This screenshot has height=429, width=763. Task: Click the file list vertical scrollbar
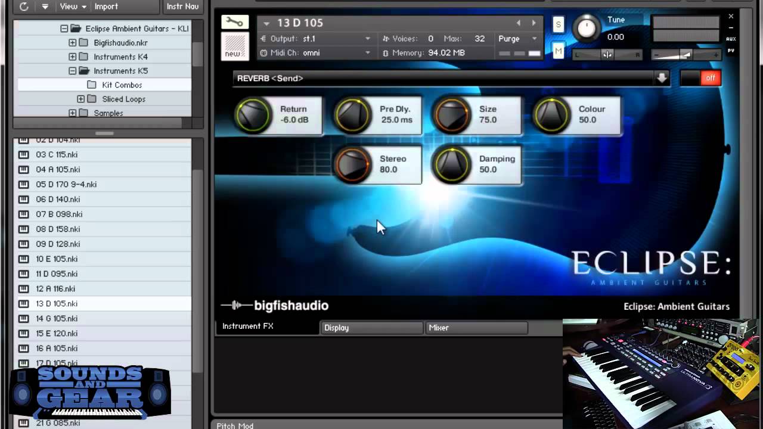pos(197,271)
